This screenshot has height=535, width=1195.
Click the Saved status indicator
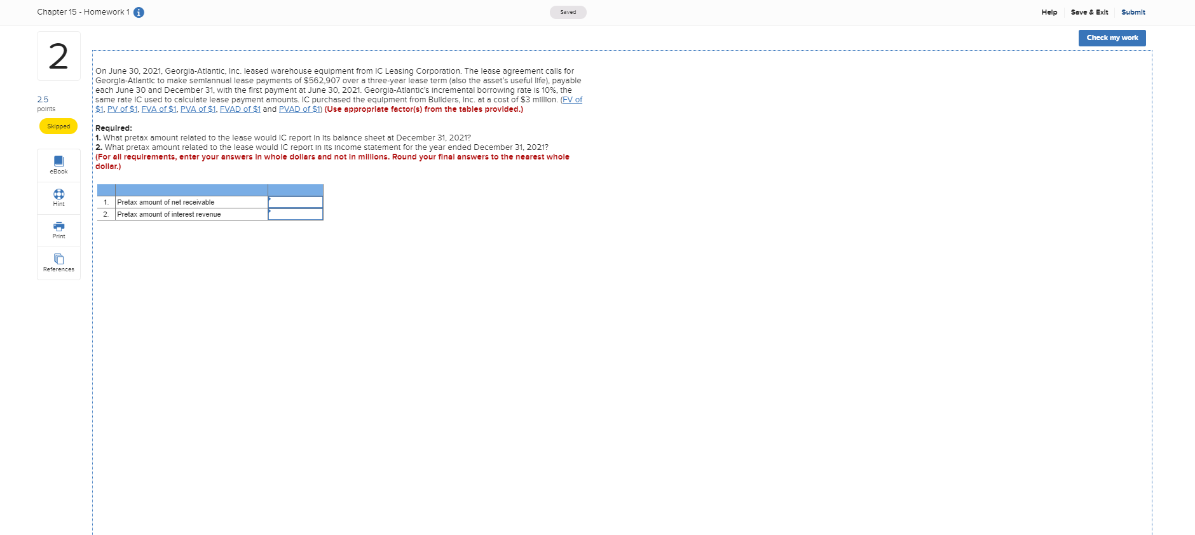[568, 12]
